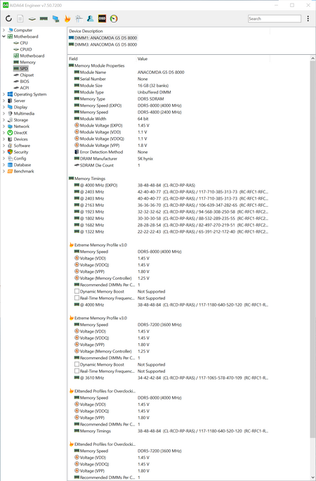Screen dimensions: 316x481
Task: Click the Computer tree icon
Action: point(10,30)
